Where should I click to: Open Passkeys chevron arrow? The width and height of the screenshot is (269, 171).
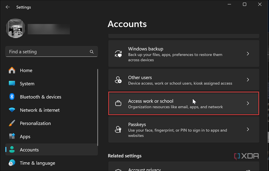(248, 129)
